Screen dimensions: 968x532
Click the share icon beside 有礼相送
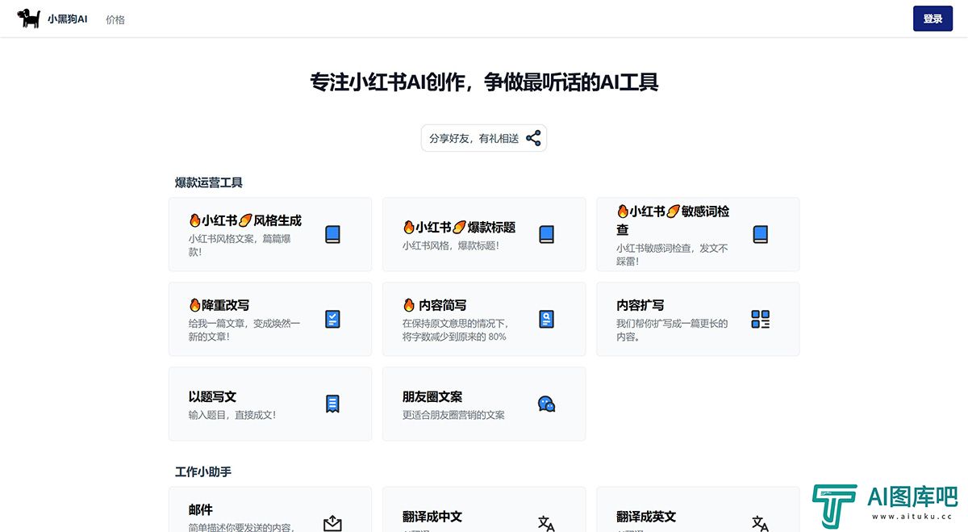tap(533, 138)
